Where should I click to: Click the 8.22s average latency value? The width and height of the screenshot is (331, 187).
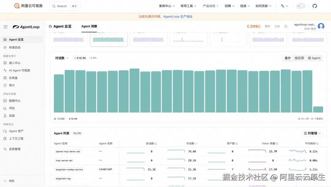point(313,151)
